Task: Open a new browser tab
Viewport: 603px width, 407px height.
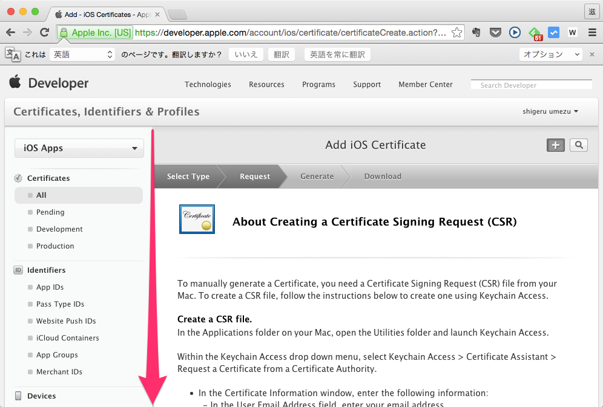Action: coord(177,15)
